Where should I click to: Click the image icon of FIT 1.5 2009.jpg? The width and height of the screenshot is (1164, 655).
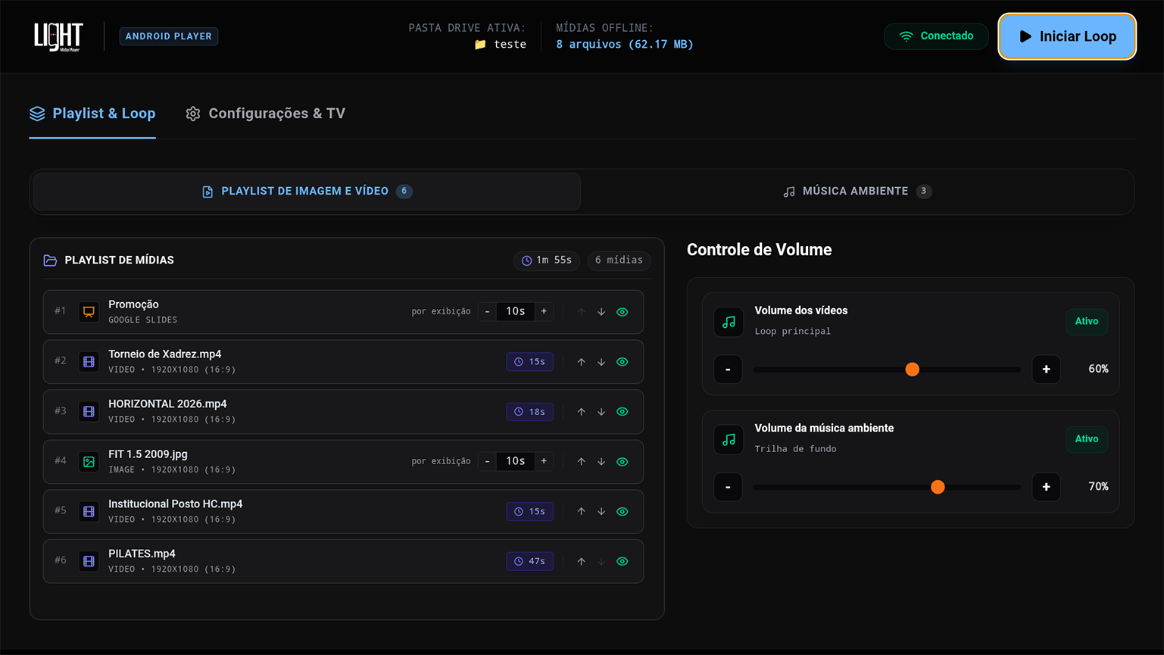(x=89, y=462)
